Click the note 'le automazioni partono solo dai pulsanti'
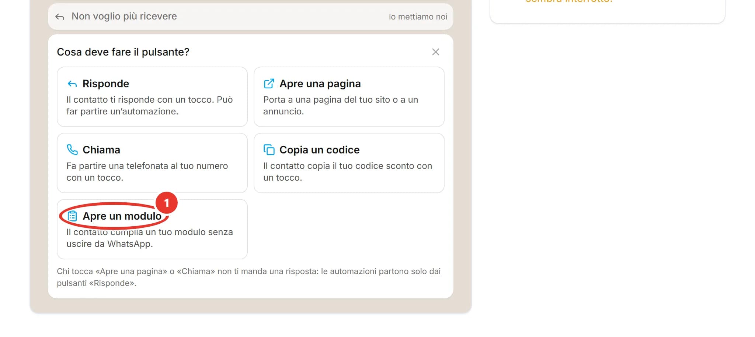Viewport: 755px width, 337px height. coord(249,277)
